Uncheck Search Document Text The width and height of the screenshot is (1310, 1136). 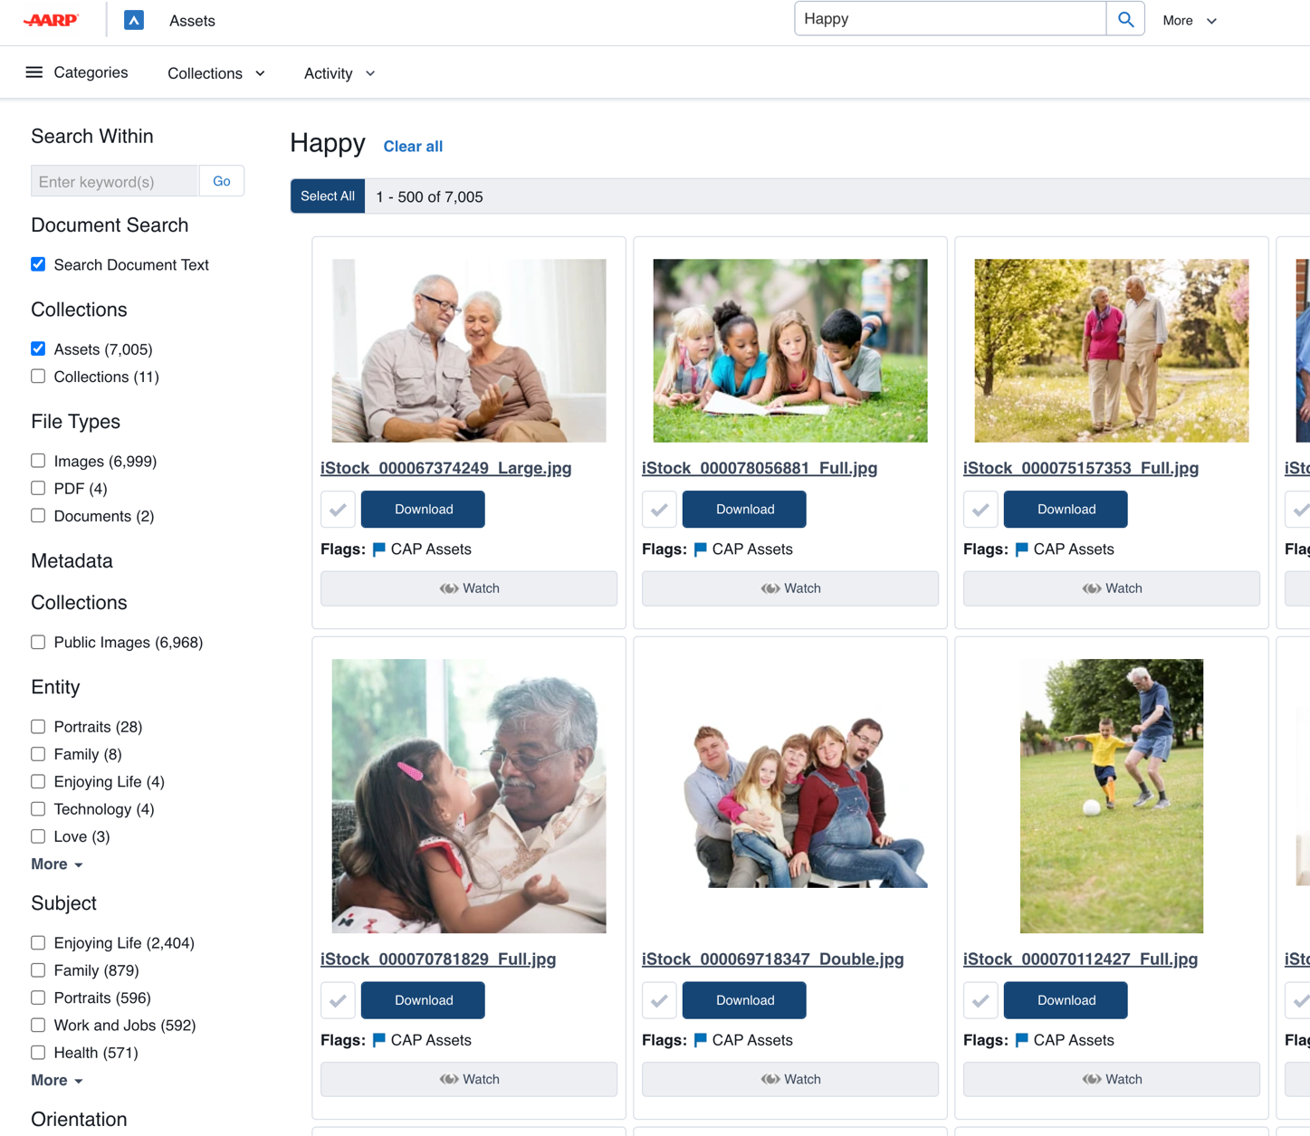38,264
